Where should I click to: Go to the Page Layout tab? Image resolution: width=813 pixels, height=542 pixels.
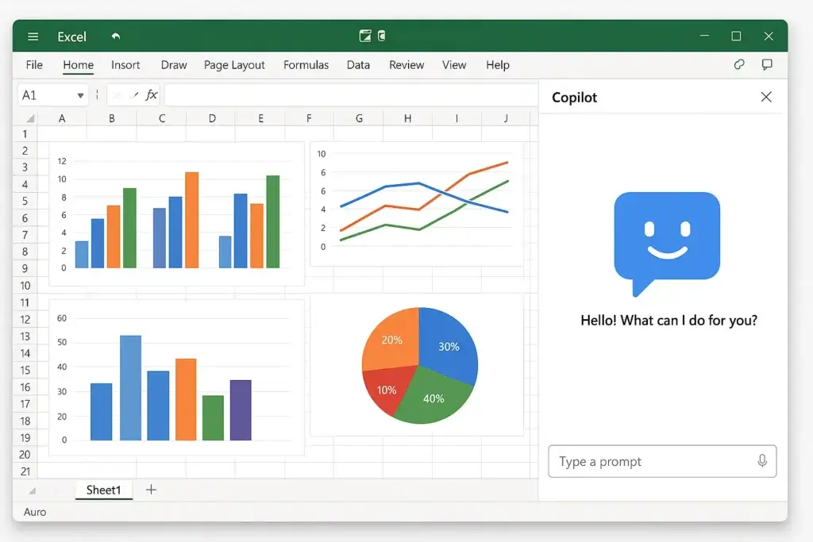(x=234, y=65)
